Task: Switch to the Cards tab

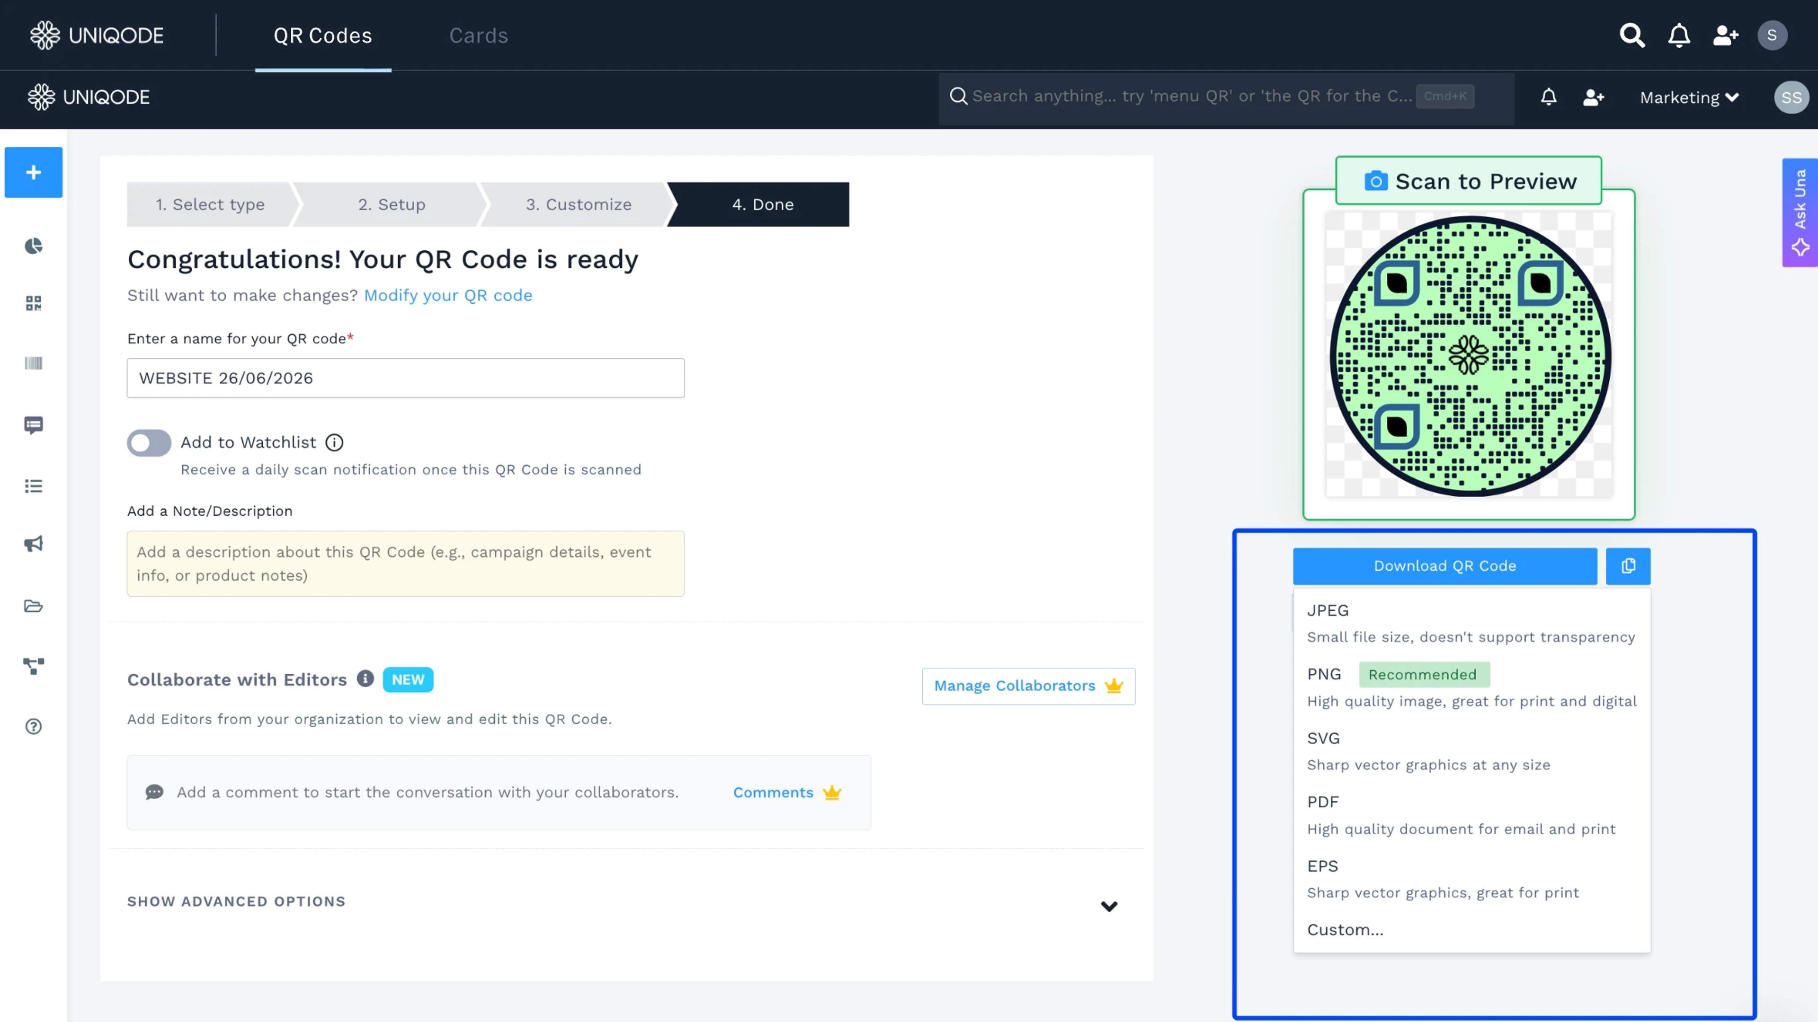Action: [479, 35]
